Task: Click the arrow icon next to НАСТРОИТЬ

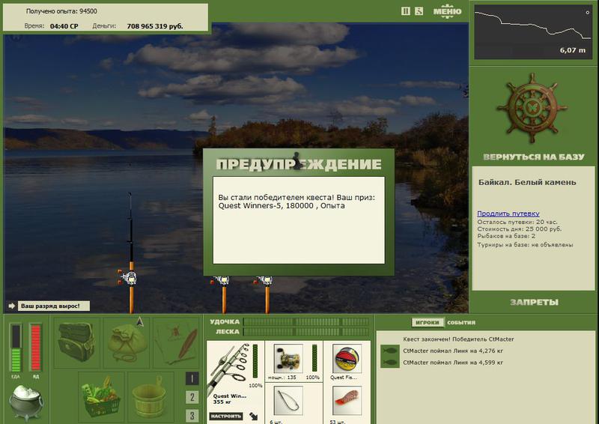Action: (x=253, y=416)
